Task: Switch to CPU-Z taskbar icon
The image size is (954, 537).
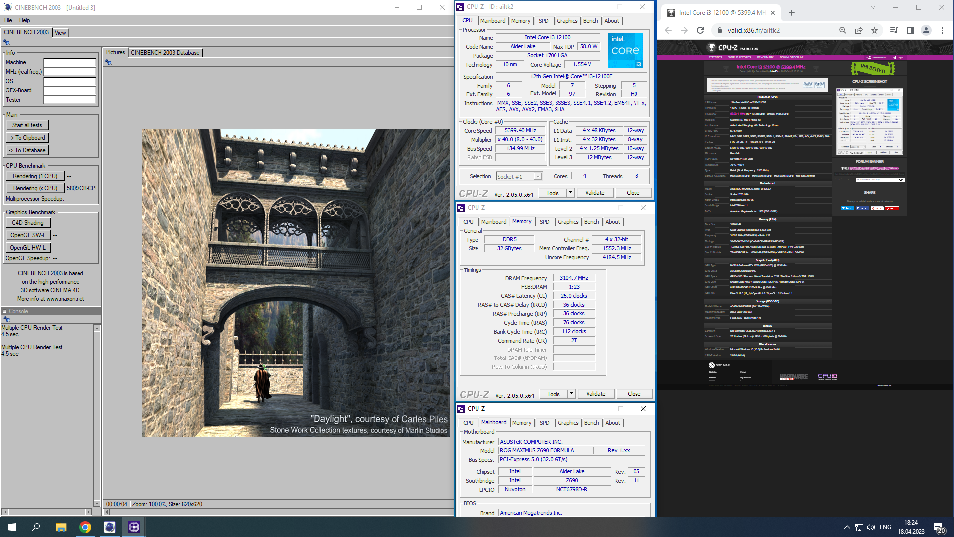Action: tap(134, 527)
